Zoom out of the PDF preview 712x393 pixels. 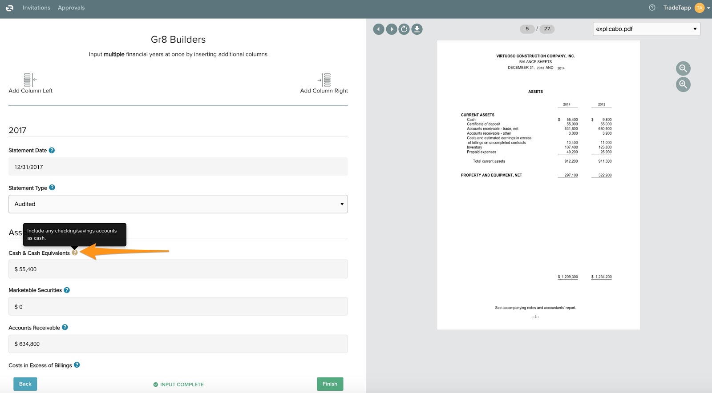point(683,68)
